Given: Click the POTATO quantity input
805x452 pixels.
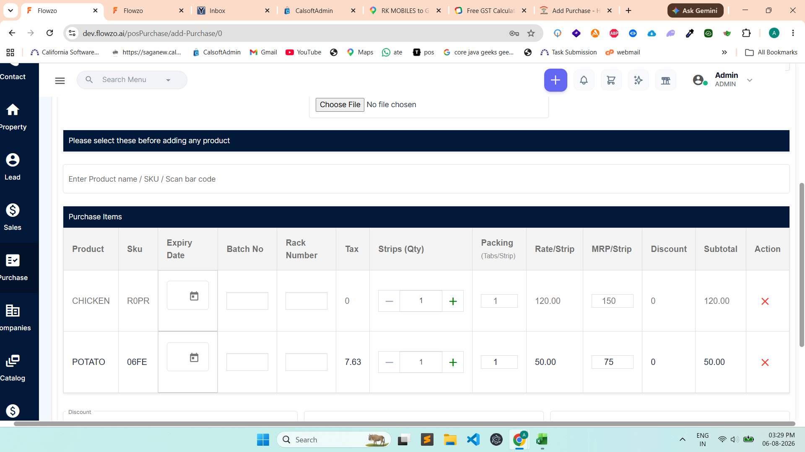Looking at the screenshot, I should tap(421, 362).
